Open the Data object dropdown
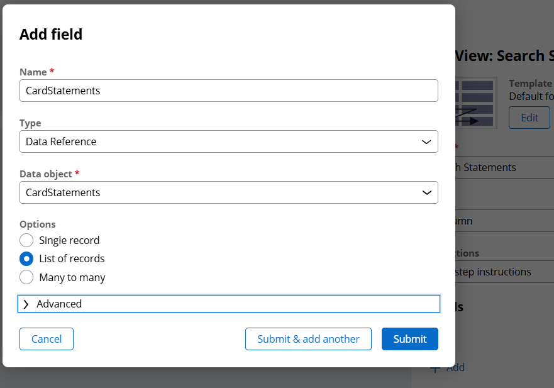 pos(229,192)
